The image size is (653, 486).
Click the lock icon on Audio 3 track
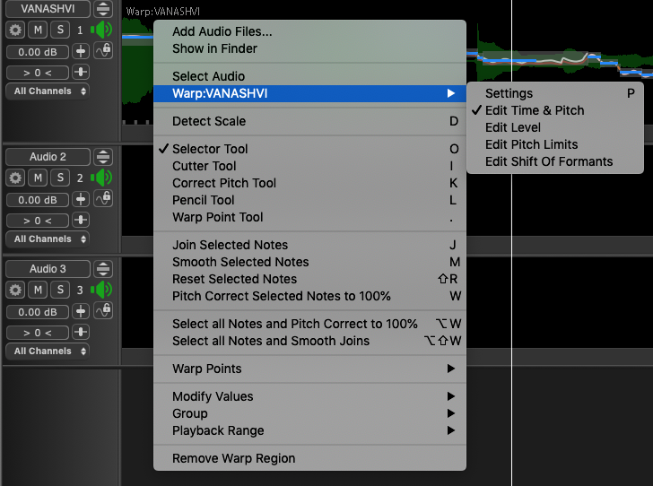105,310
